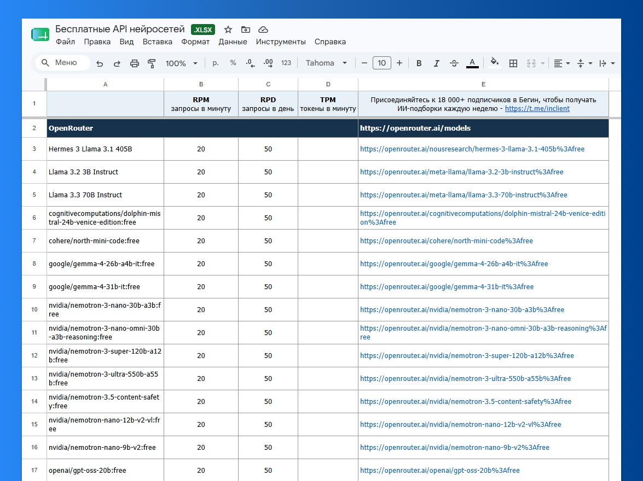Toggle Bold formatting
Screen dimensions: 643x481
click(x=419, y=63)
